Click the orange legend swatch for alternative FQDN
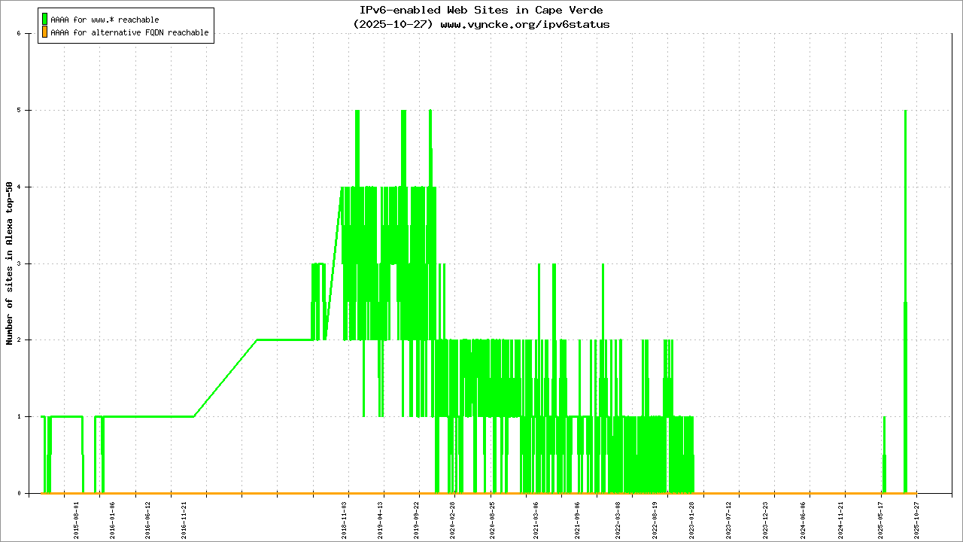The image size is (963, 542). point(44,32)
